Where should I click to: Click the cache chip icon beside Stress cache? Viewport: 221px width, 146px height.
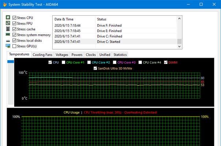[x=8, y=29]
